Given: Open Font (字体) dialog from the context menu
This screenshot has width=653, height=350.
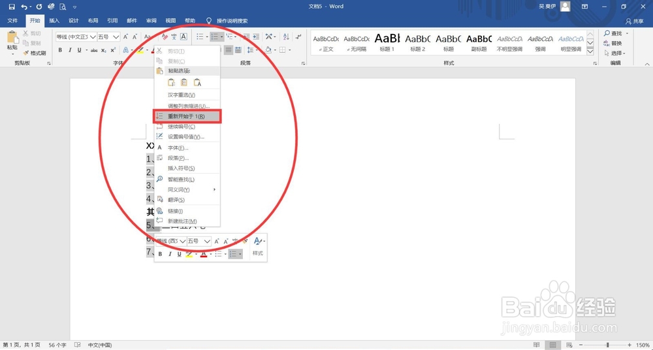Looking at the screenshot, I should tap(187, 148).
